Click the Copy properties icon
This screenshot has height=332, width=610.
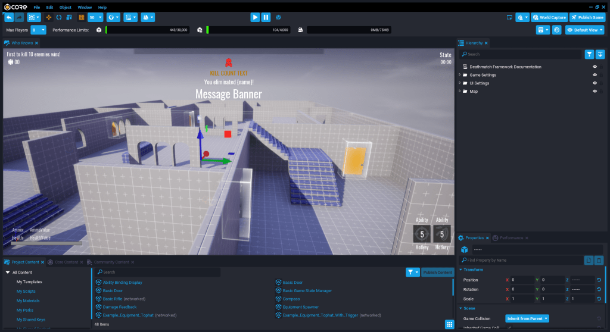tap(588, 260)
